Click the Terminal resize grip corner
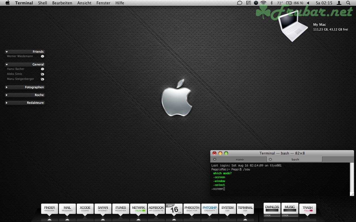Viewport: 356px width, 222px height. coord(352,194)
